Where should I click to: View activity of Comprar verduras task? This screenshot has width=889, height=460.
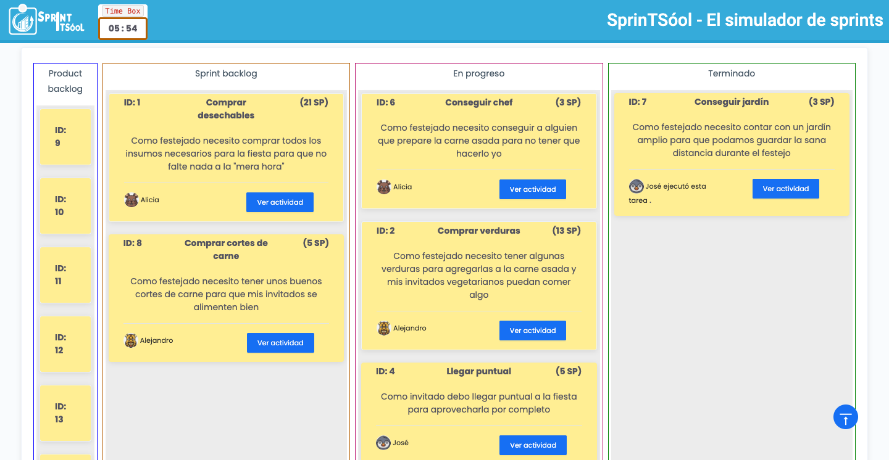(x=533, y=331)
